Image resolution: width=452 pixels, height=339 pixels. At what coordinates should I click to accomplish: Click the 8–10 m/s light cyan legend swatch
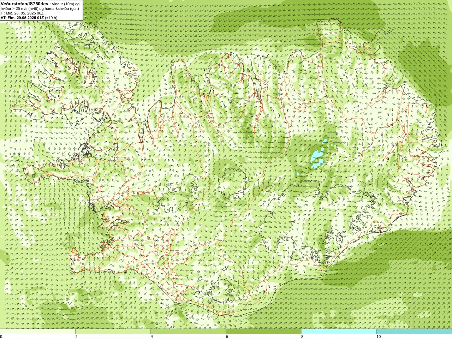[339, 332]
